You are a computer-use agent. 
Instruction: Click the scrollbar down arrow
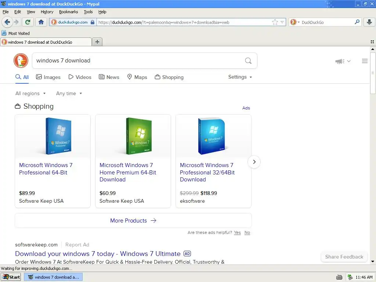(x=372, y=261)
